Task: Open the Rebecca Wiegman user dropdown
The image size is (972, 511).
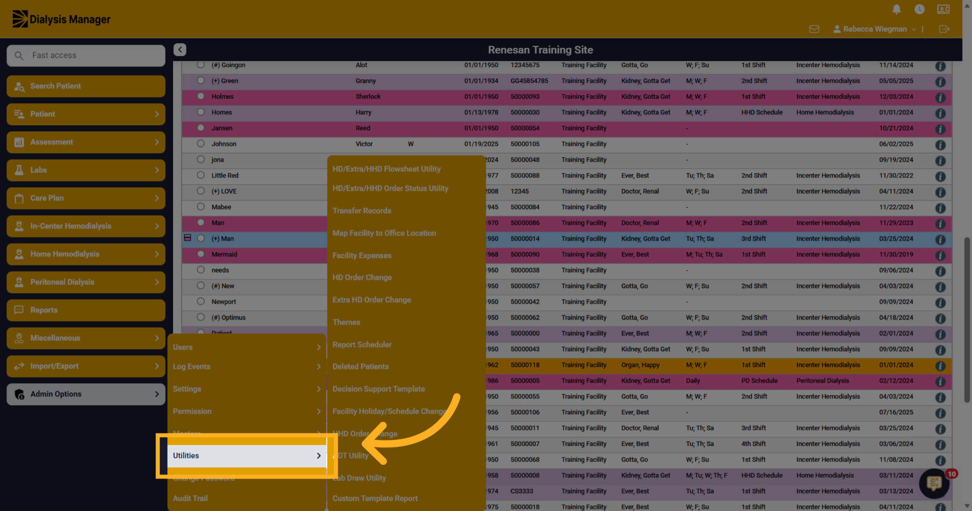Action: 874,29
